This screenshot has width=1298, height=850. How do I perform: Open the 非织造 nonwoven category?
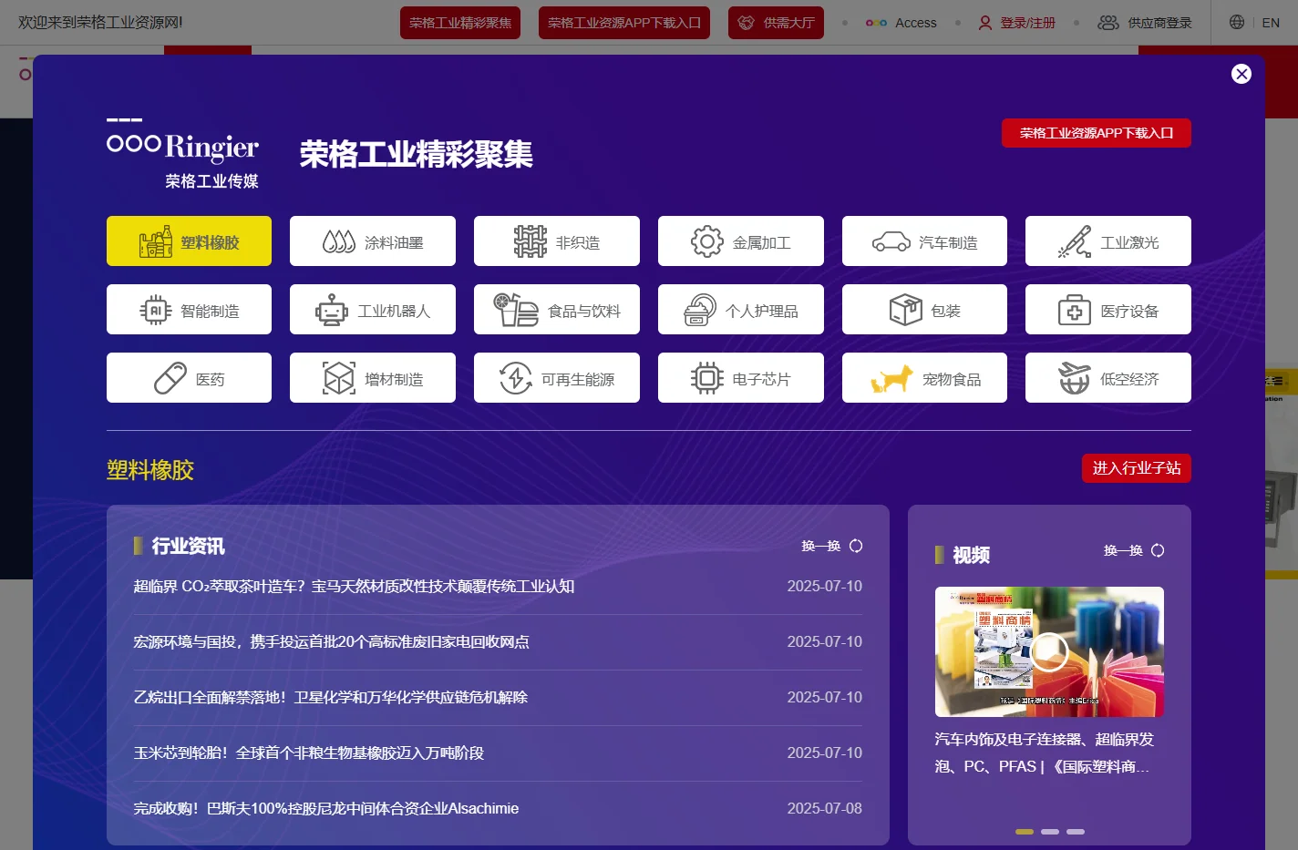(557, 241)
